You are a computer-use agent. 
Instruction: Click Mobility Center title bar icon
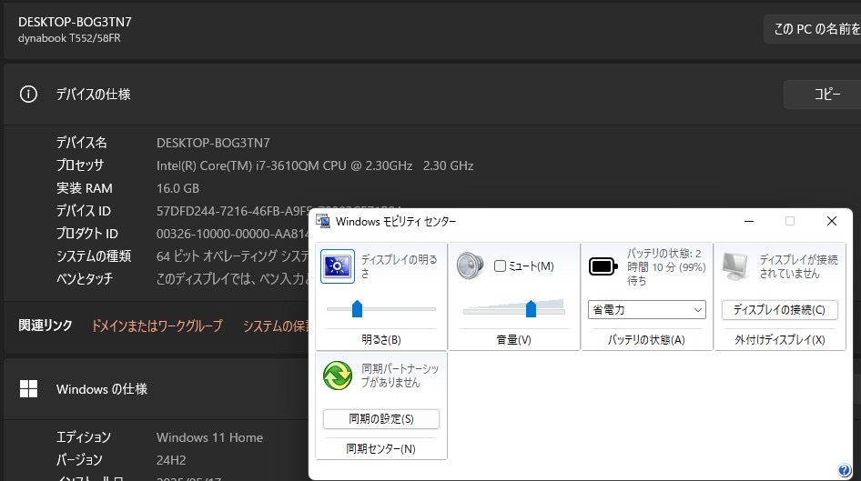tap(323, 221)
